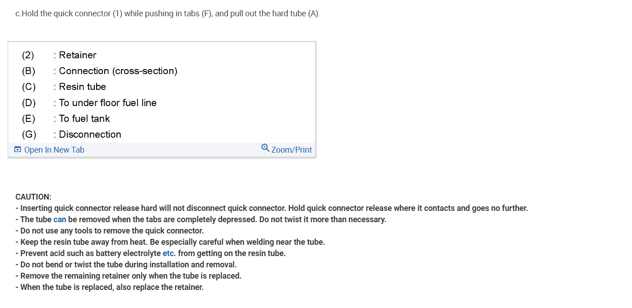
Task: Click step c quick connector instruction text
Action: pos(167,14)
